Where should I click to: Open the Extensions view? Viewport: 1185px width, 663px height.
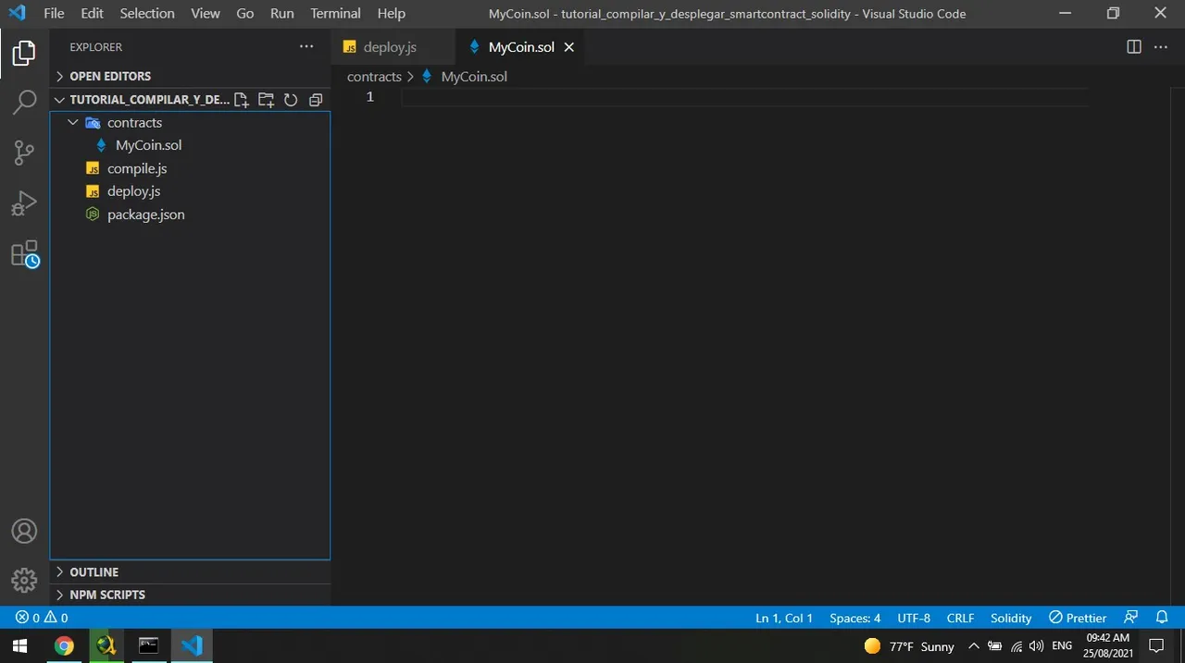tap(24, 253)
